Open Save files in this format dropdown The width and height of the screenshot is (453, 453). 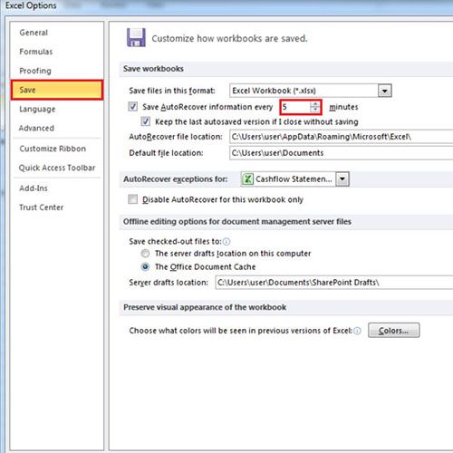tap(385, 91)
